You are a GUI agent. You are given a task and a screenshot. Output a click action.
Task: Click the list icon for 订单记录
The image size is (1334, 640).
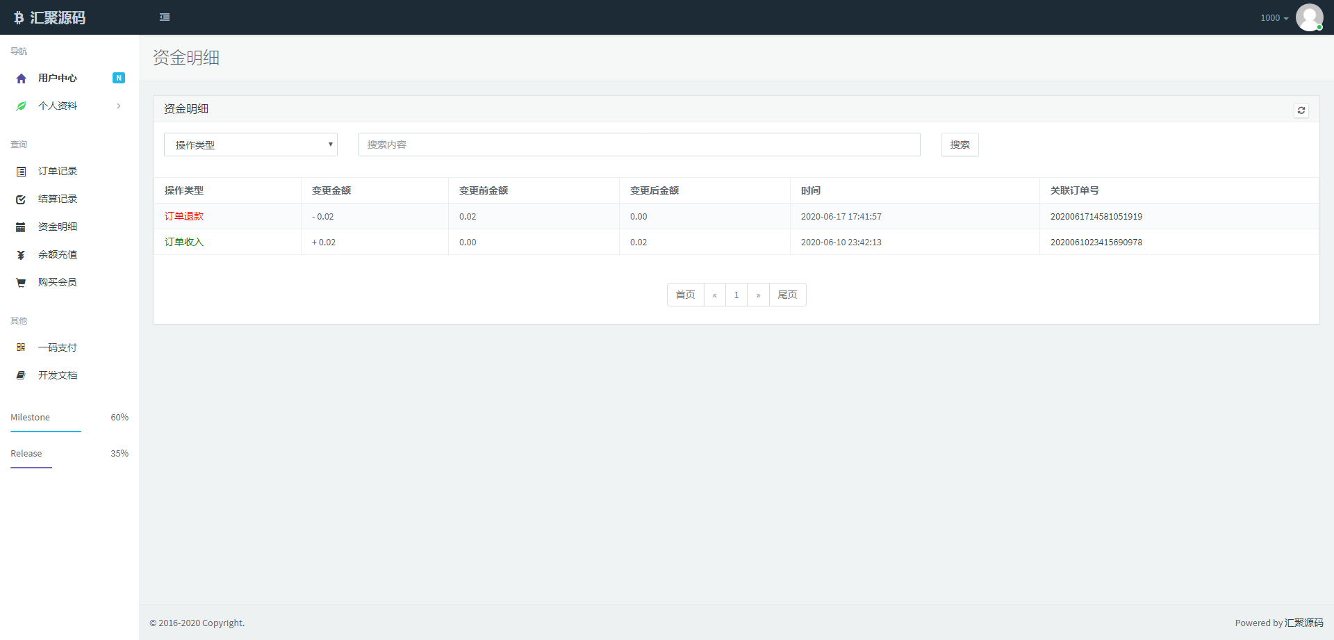[x=21, y=172]
